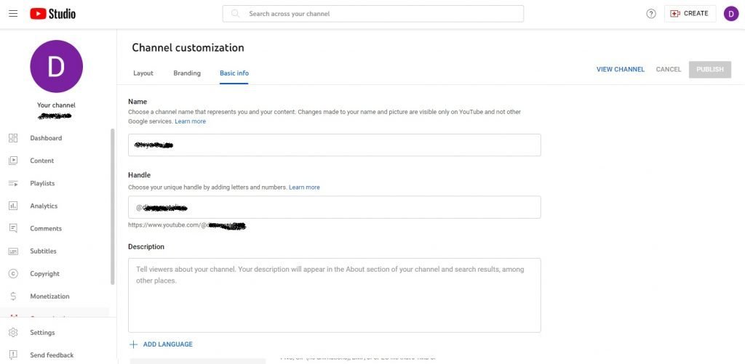Select the Playlists sidebar icon
Image resolution: width=745 pixels, height=364 pixels.
(13, 183)
